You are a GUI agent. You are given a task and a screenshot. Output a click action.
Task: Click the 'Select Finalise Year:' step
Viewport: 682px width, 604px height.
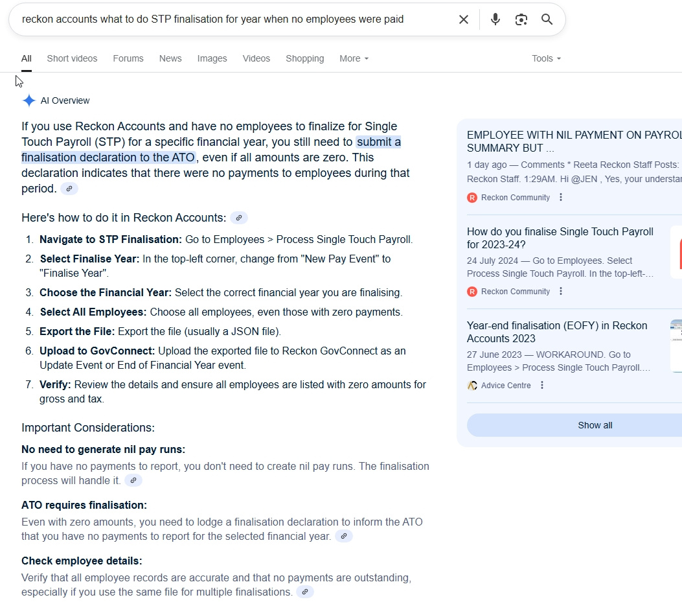click(x=89, y=259)
